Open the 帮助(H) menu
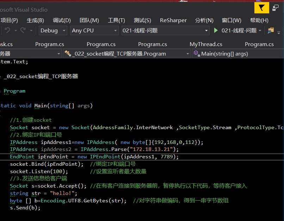This screenshot has width=284, height=221. click(259, 20)
